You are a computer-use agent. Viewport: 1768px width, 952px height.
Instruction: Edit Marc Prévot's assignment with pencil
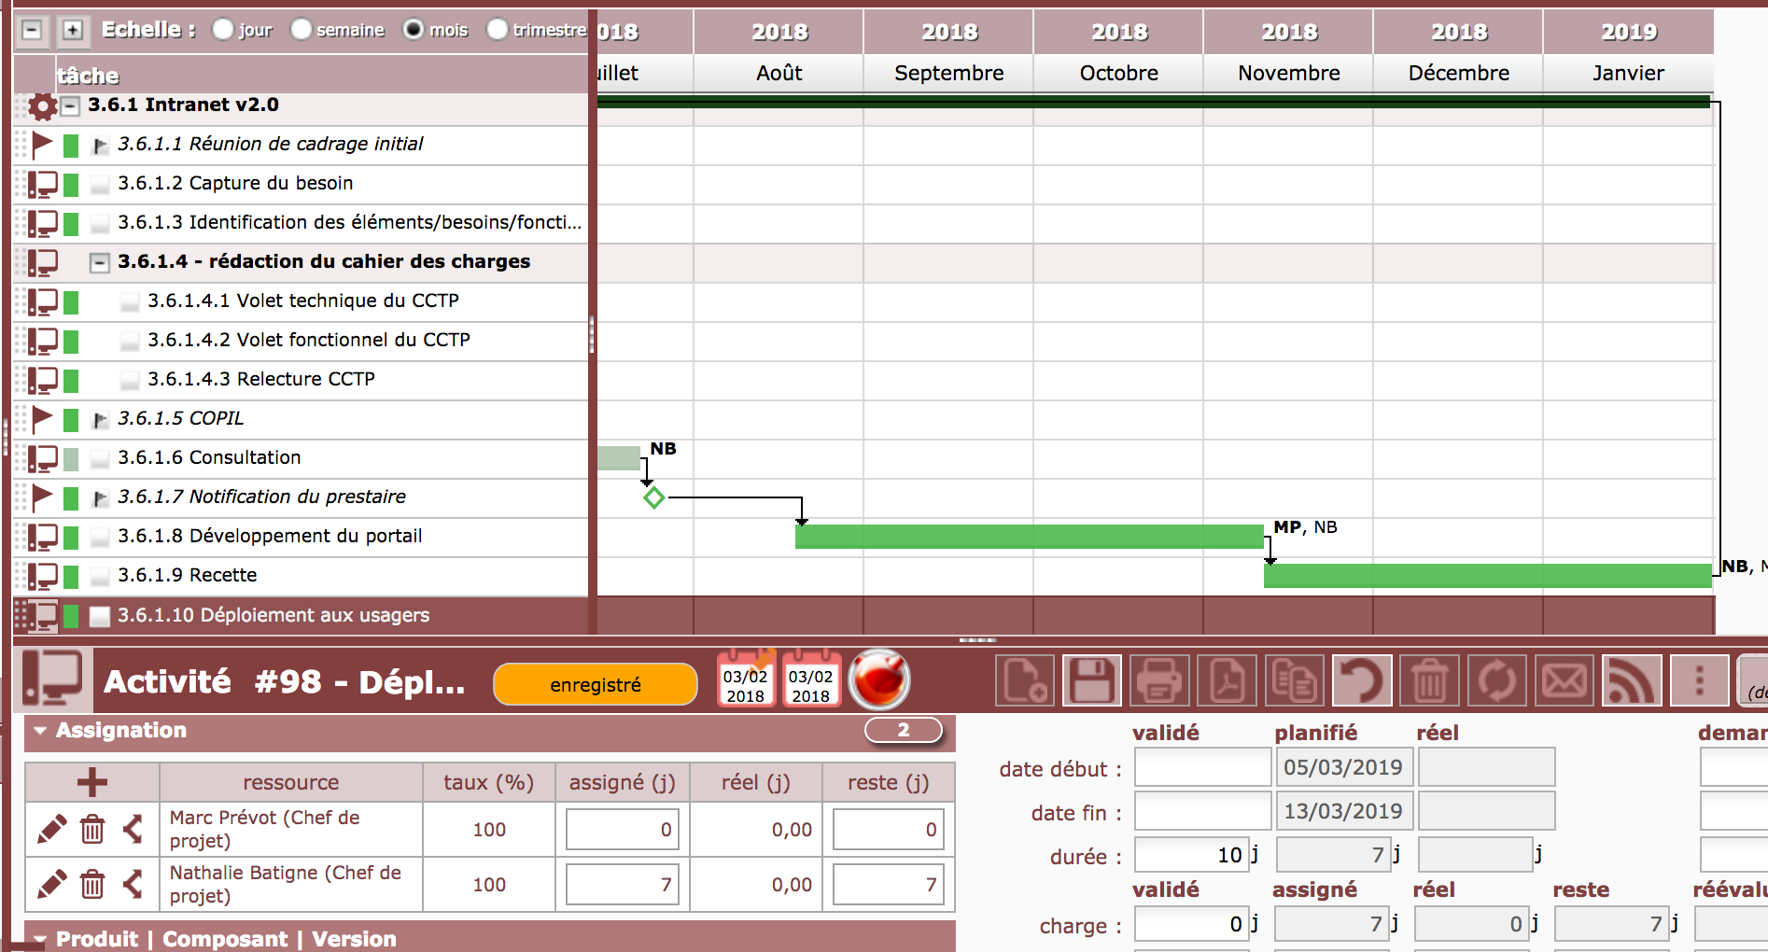(x=51, y=829)
